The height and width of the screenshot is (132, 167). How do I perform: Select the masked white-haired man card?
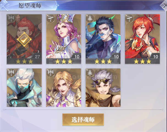coord(24,88)
